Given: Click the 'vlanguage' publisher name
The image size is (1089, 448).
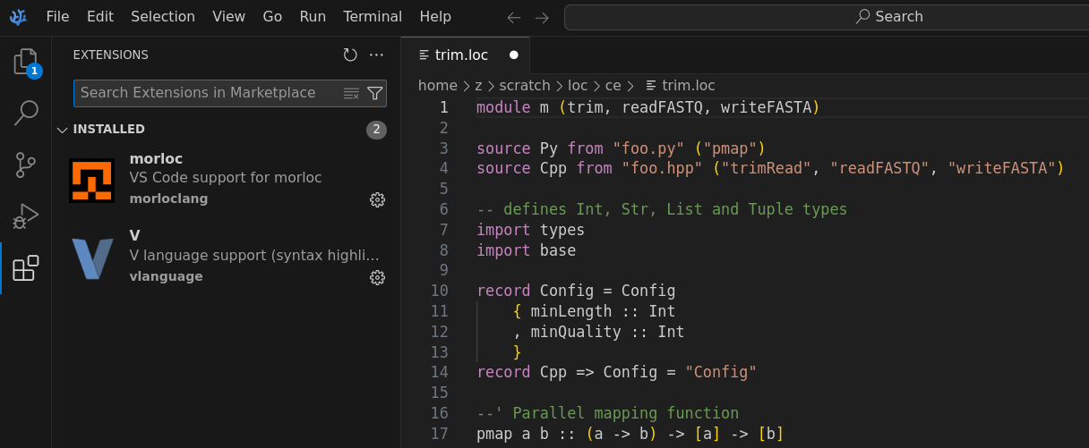Looking at the screenshot, I should (166, 276).
